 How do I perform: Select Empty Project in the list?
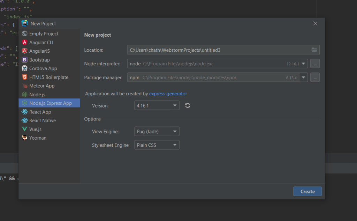[44, 34]
